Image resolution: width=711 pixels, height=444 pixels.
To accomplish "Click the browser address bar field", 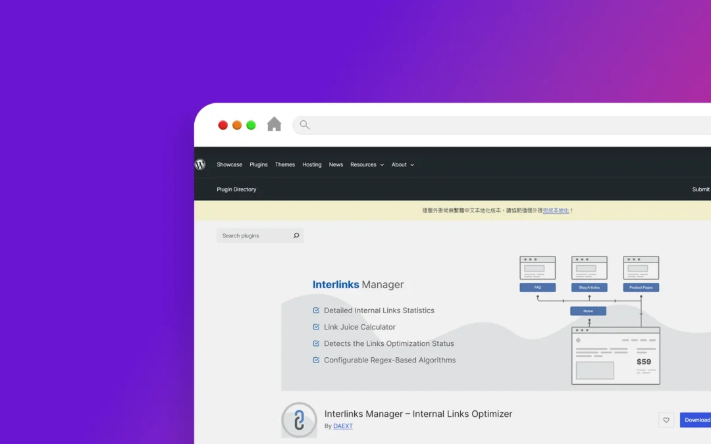I will click(502, 125).
